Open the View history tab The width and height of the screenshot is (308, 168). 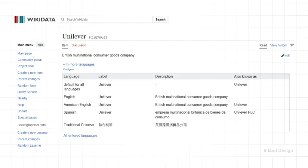(278, 45)
